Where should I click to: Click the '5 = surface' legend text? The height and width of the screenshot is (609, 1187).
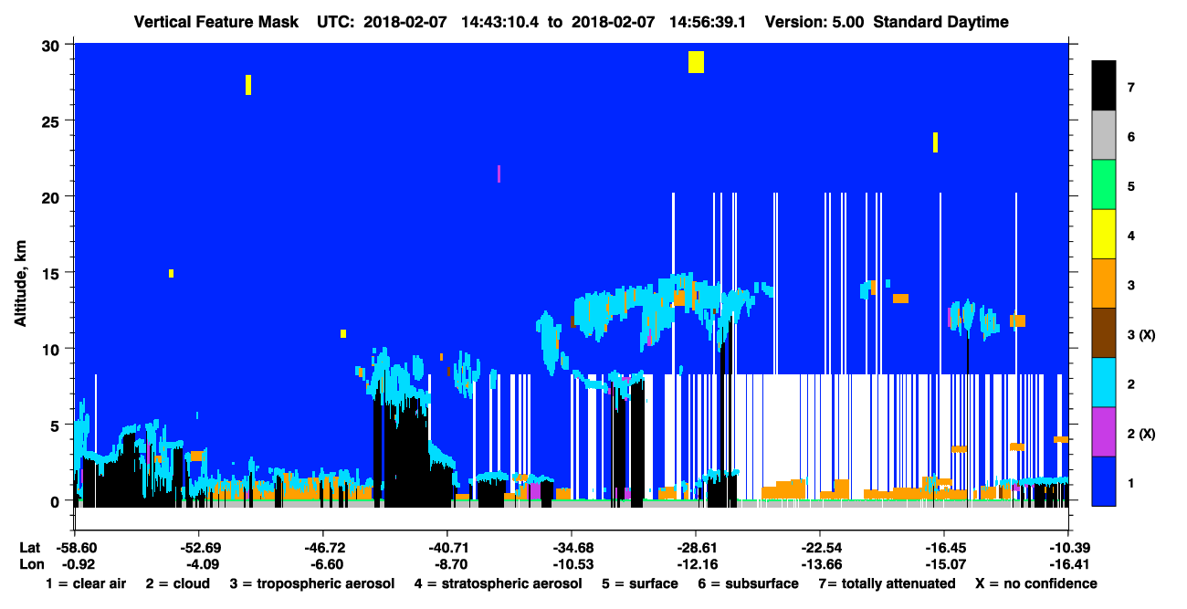(x=640, y=583)
